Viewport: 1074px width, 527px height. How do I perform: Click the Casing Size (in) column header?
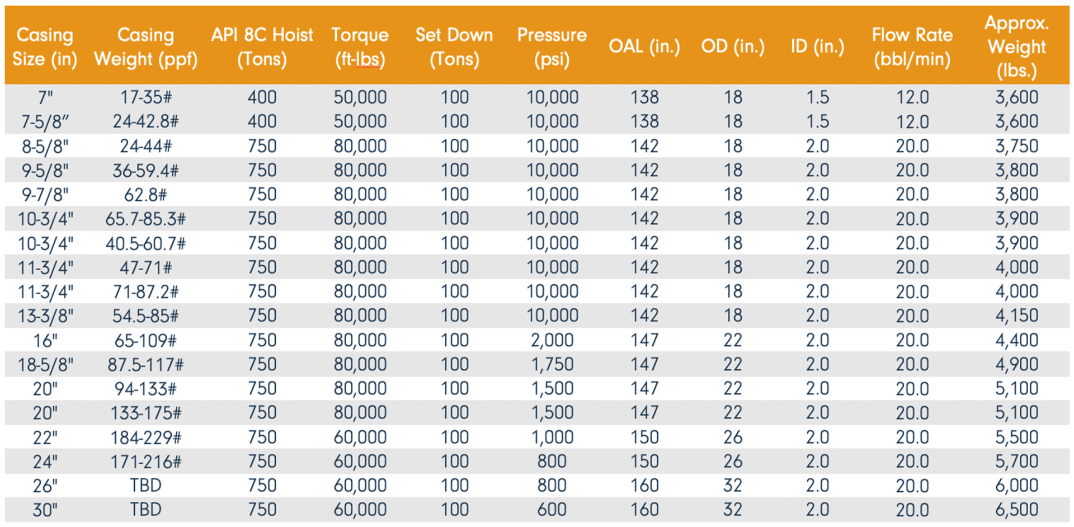click(45, 47)
